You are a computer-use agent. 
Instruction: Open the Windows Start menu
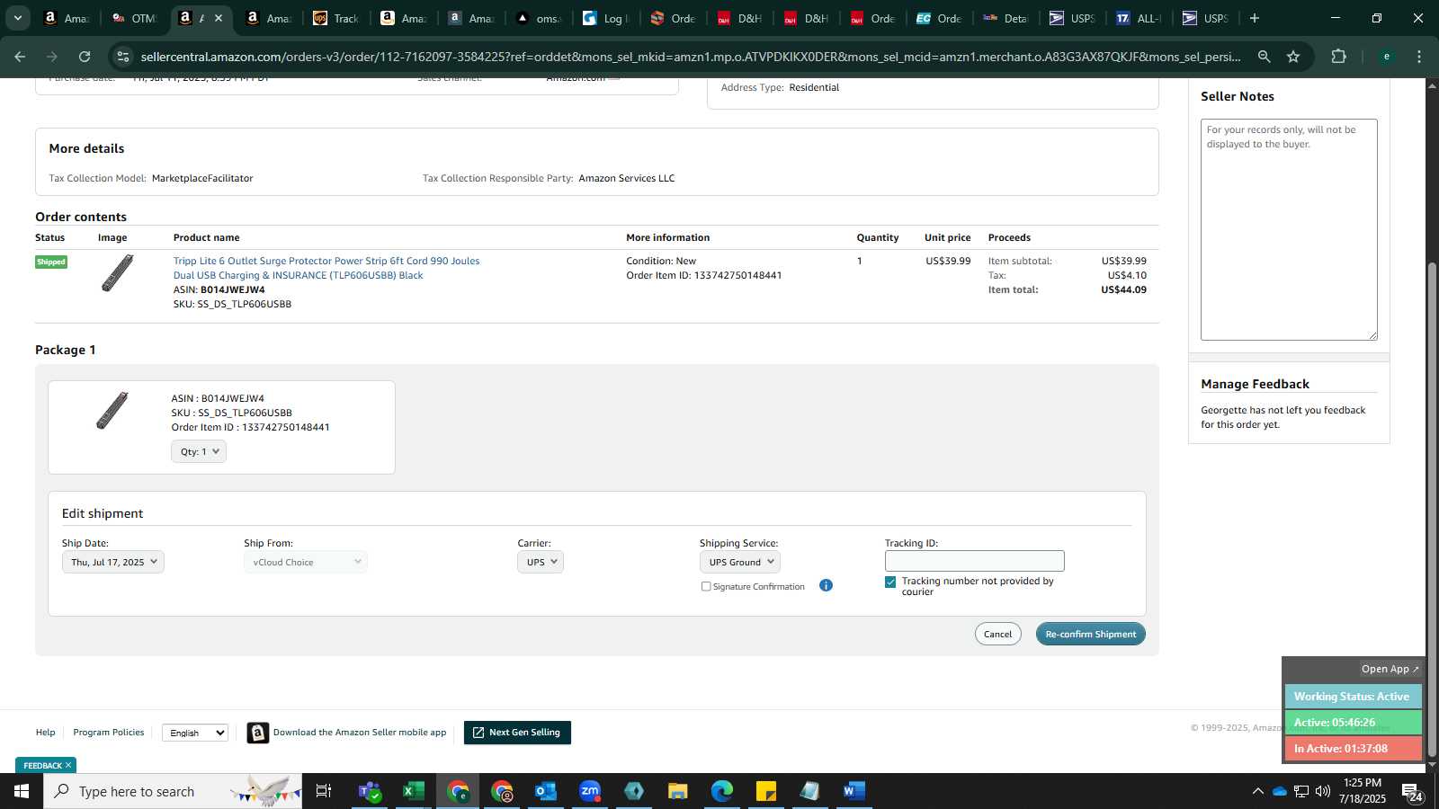tap(22, 791)
